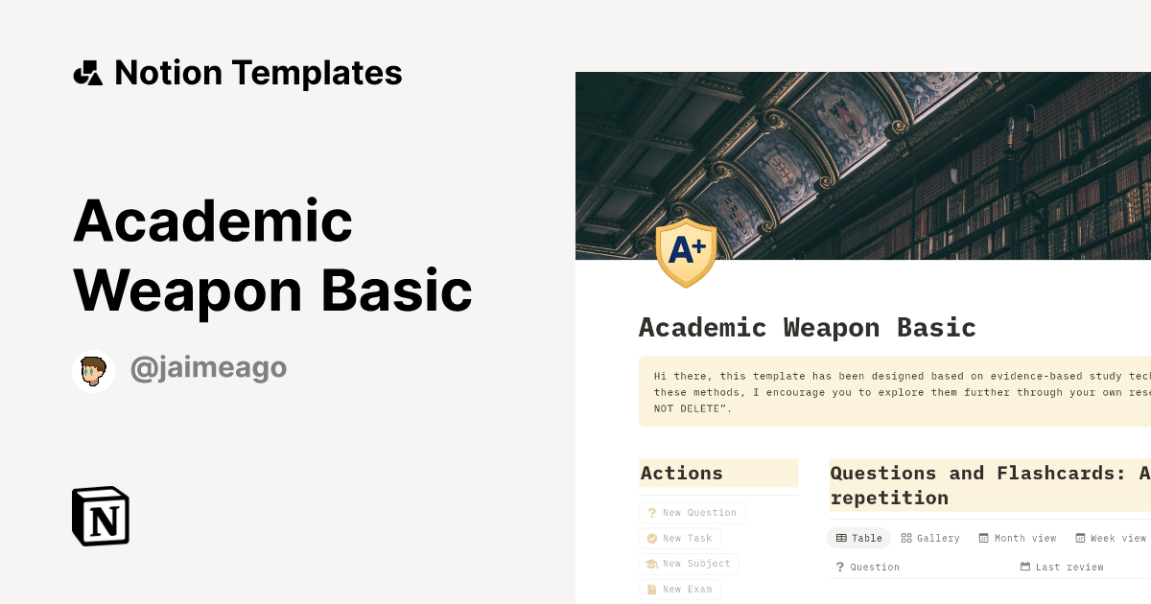This screenshot has height=604, width=1151.
Task: Select the Table grid icon
Action: [840, 538]
